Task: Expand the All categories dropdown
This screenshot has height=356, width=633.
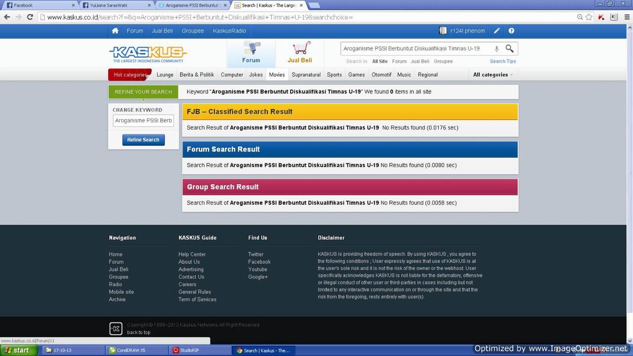Action: (x=493, y=75)
